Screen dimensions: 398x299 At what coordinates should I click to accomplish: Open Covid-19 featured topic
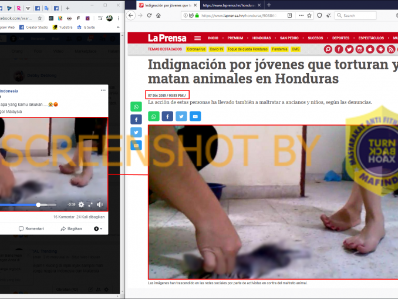(217, 49)
